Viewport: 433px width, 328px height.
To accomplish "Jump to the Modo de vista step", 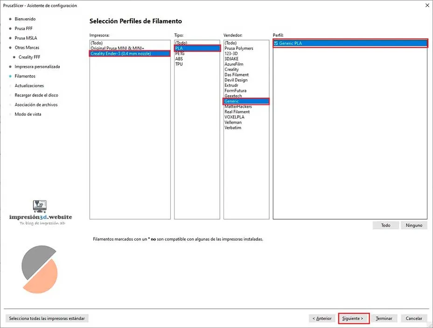I will 28,114.
